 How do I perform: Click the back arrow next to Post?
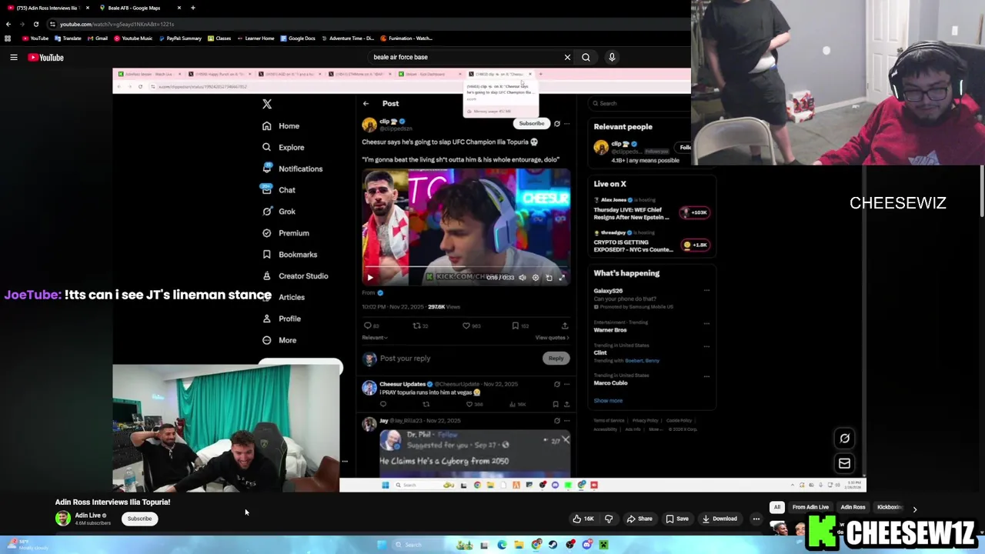[x=366, y=103]
